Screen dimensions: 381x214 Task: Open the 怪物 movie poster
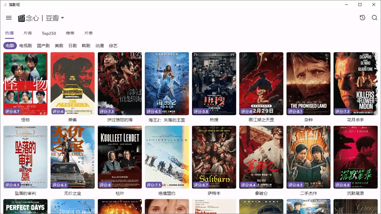25,83
